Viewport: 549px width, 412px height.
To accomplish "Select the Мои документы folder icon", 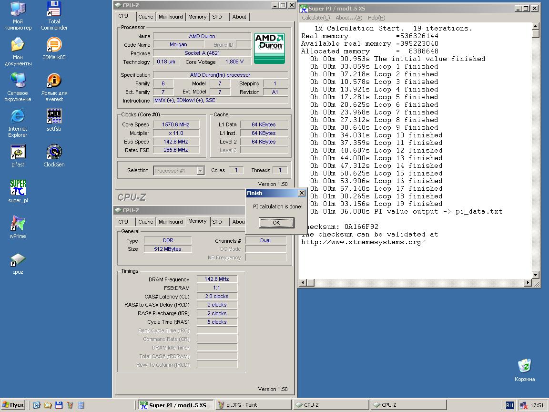I will point(18,51).
